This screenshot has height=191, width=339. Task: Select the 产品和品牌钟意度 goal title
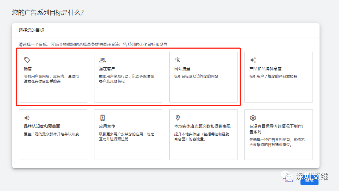265,69
